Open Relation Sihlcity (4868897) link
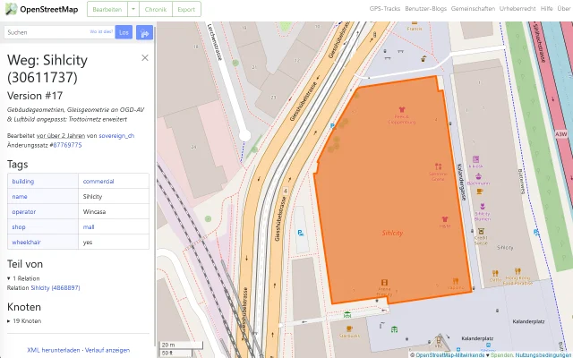Viewport: 573px width, 358px height. click(56, 288)
